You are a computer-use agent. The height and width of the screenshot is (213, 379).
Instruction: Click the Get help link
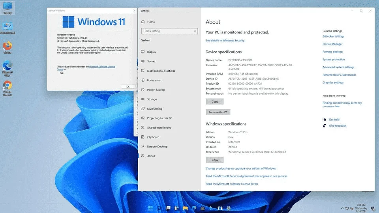334,120
